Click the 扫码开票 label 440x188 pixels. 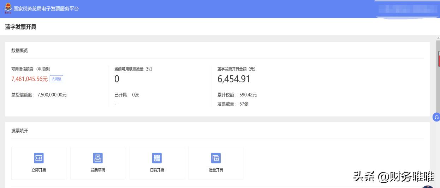click(157, 170)
